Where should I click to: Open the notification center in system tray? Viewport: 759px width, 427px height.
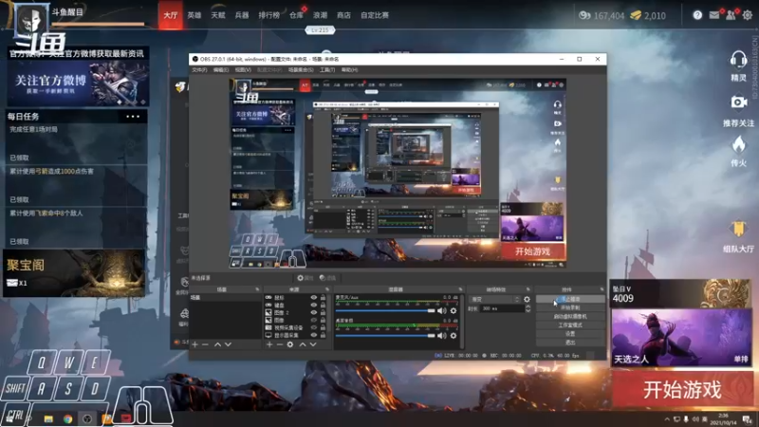[x=748, y=419]
